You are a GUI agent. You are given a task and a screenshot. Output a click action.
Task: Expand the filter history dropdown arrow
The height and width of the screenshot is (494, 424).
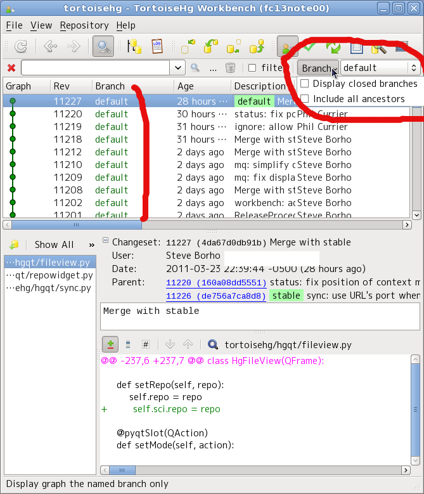coord(178,68)
